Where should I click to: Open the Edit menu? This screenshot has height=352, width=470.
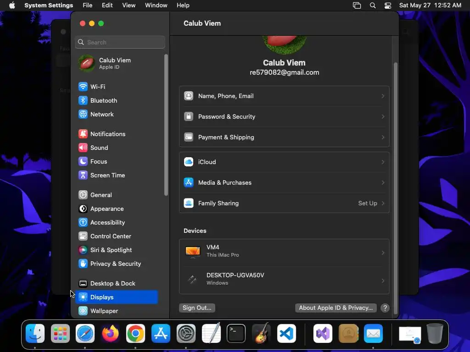coord(107,5)
